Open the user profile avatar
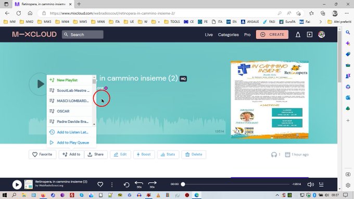 322,34
